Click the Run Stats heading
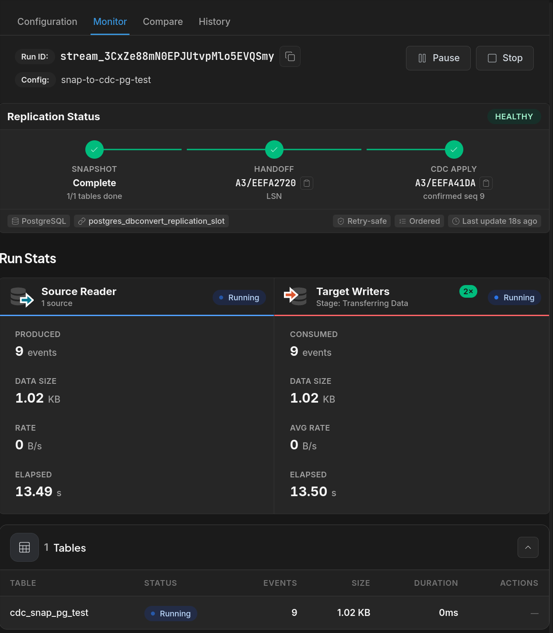 (x=28, y=258)
